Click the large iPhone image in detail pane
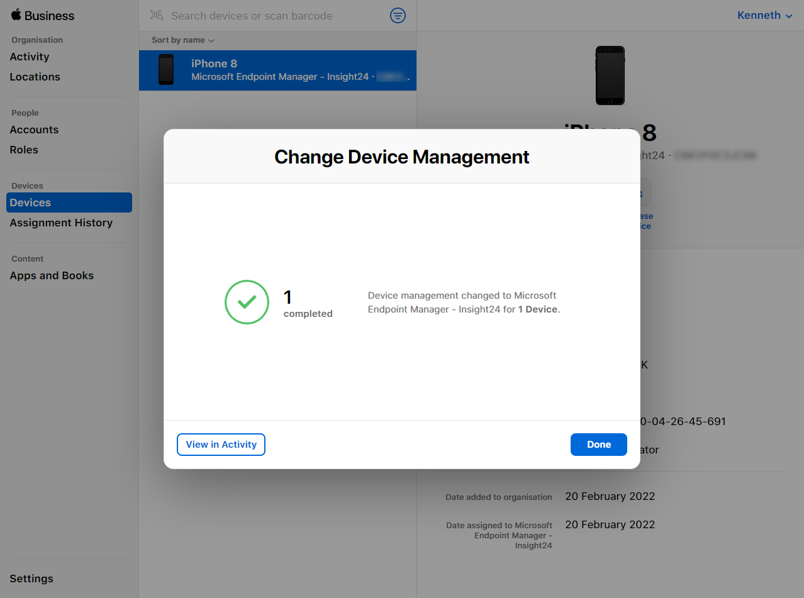 610,75
